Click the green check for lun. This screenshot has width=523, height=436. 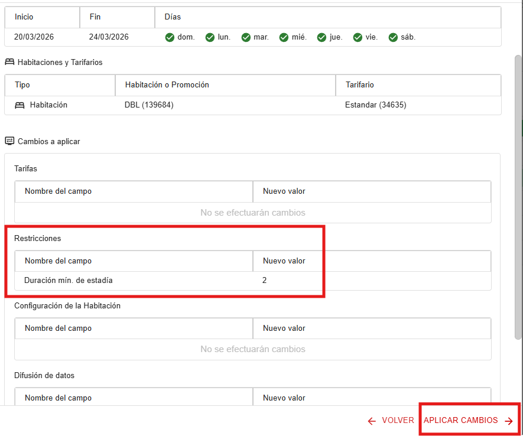pos(210,37)
